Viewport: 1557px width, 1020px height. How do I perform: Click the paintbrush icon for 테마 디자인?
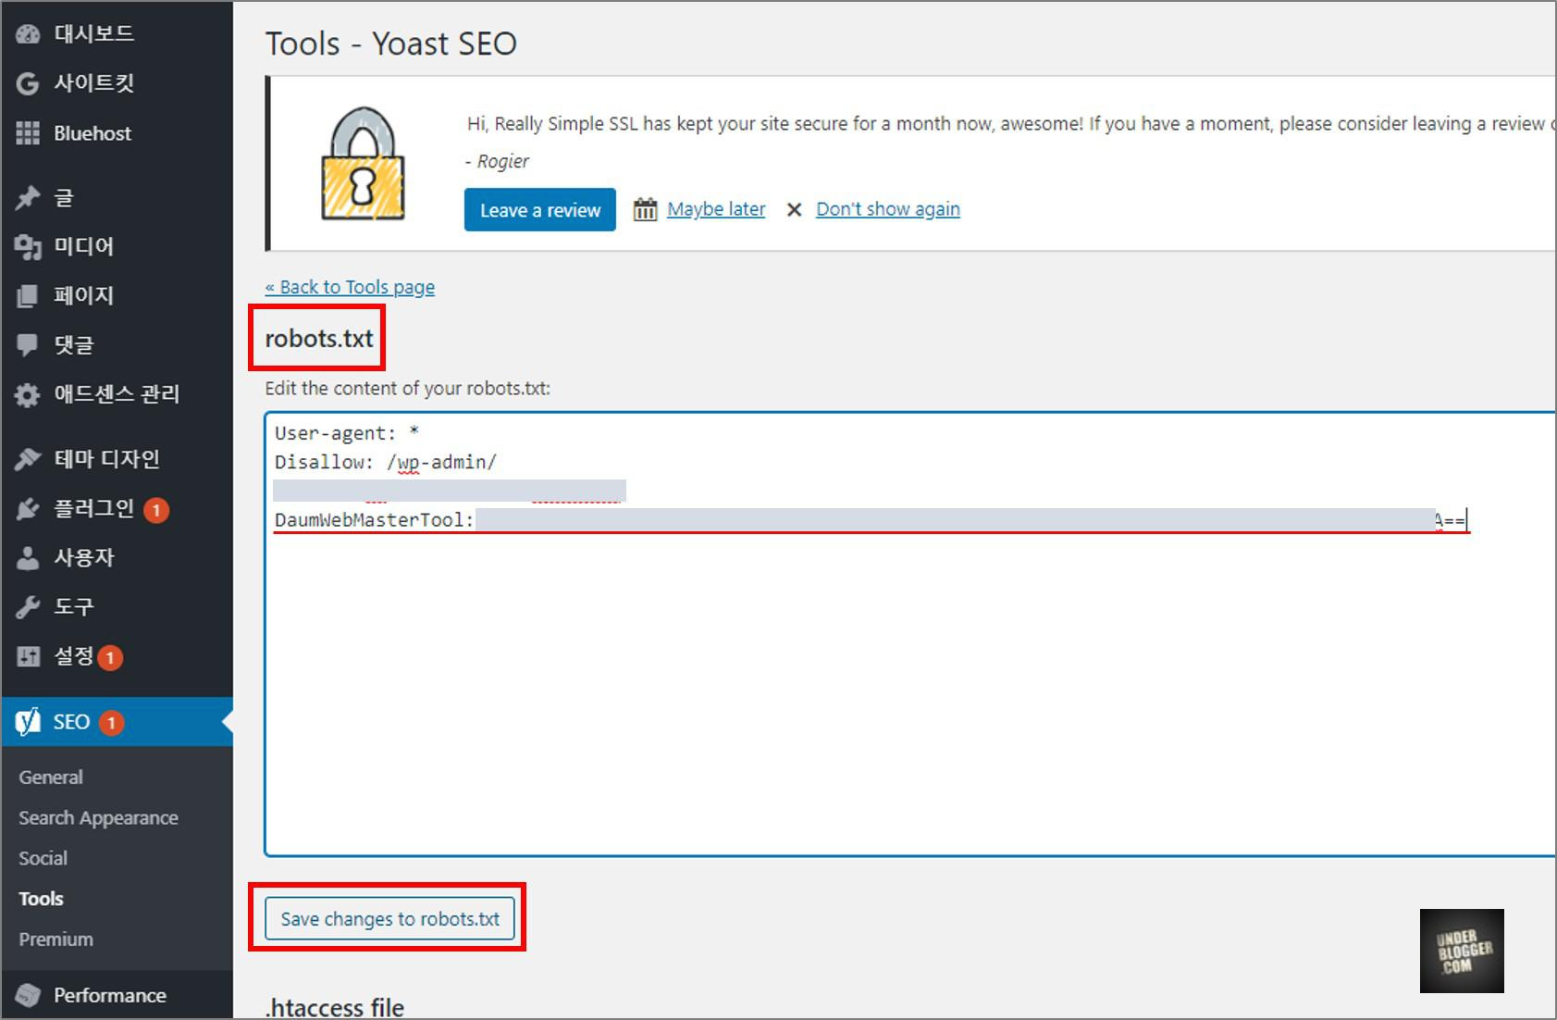tap(28, 459)
